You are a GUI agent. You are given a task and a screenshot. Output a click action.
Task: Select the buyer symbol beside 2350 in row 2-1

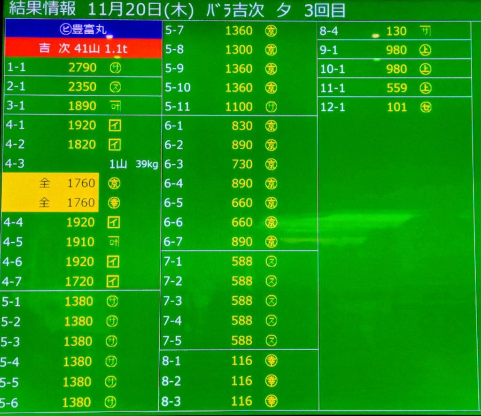coord(114,87)
